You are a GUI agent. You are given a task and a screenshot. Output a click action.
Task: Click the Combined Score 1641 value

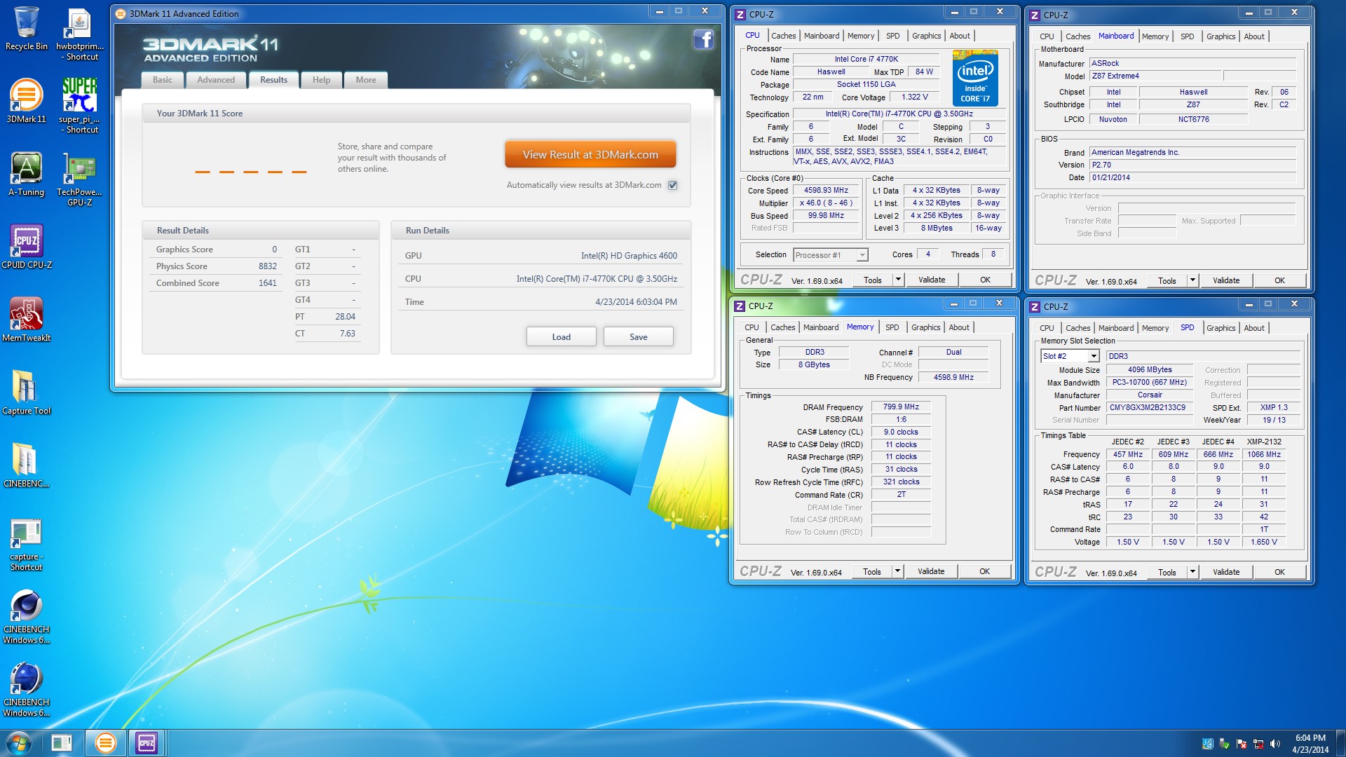267,283
